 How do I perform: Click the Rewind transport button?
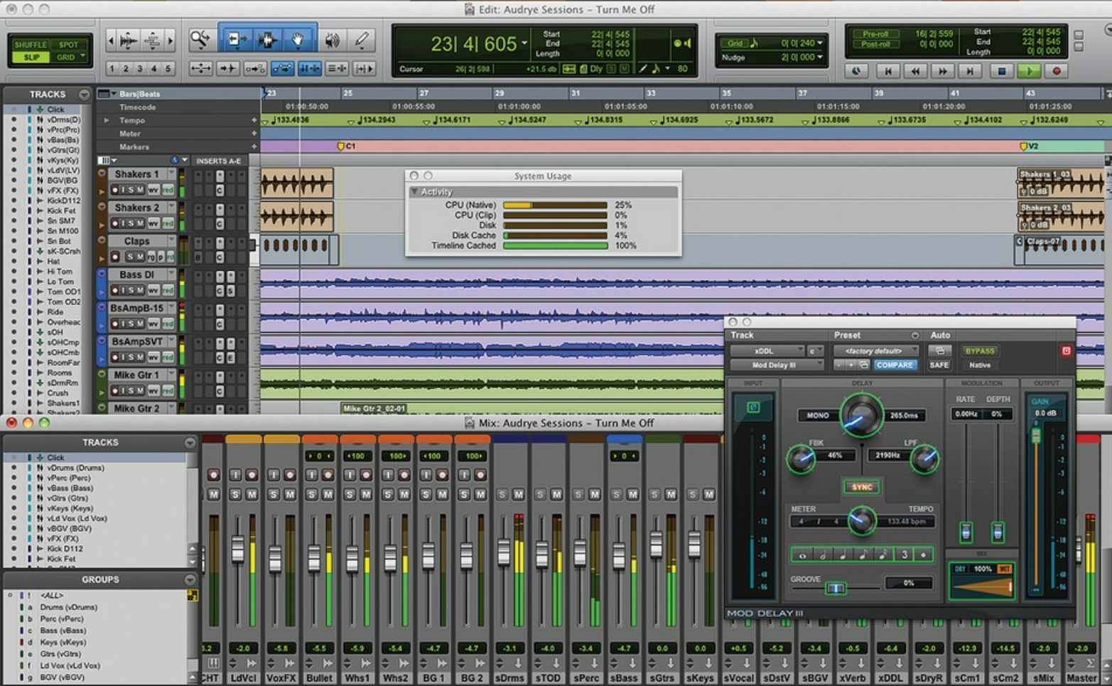pos(915,71)
